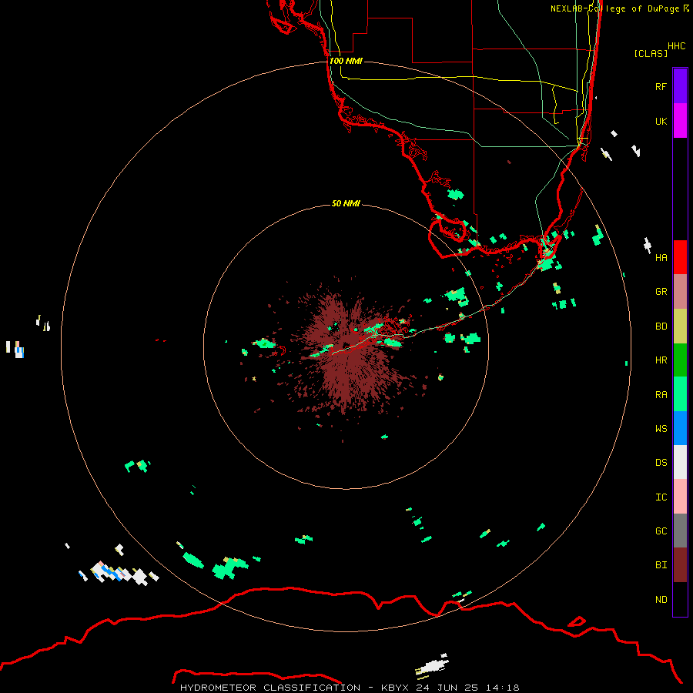Click the GC legend label
This screenshot has height=693, width=693.
click(x=661, y=531)
